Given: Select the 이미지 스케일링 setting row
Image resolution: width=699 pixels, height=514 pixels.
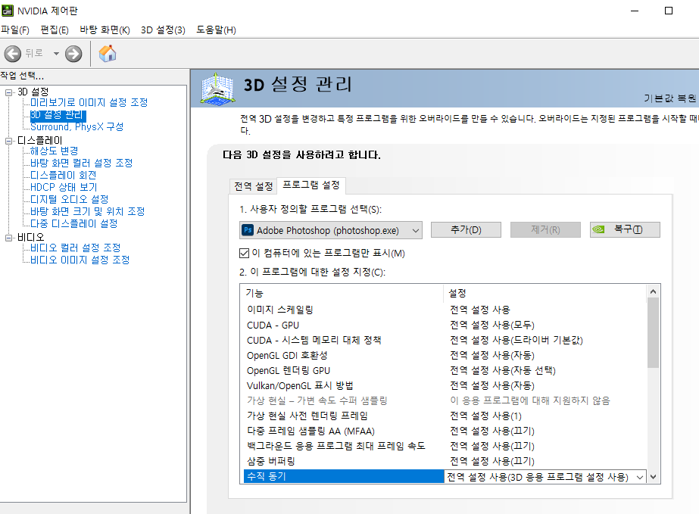Looking at the screenshot, I should pos(444,310).
